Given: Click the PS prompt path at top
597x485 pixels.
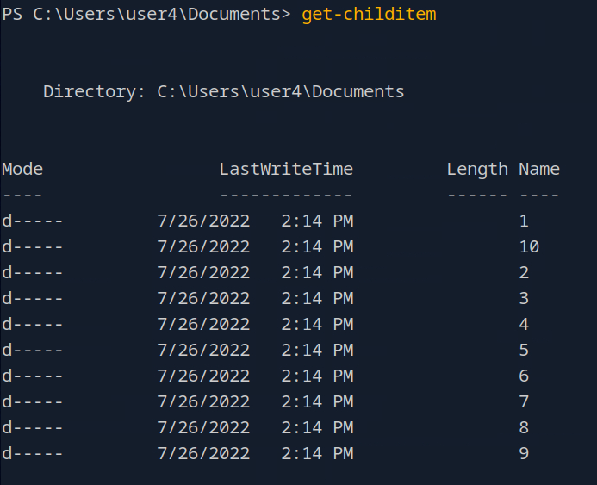Looking at the screenshot, I should pos(146,15).
